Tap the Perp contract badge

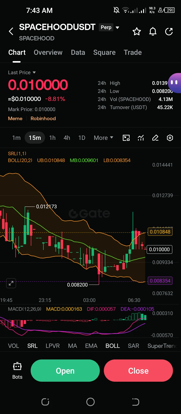pyautogui.click(x=106, y=27)
